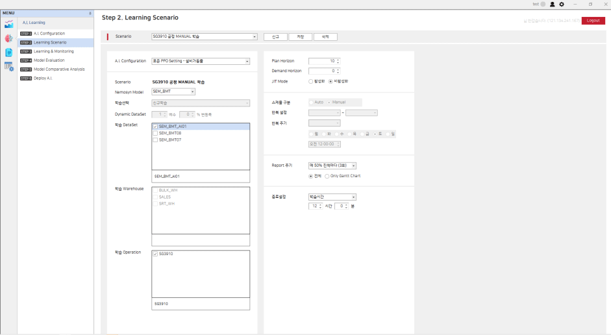Select the A.I. brain sidebar icon

pyautogui.click(x=8, y=38)
